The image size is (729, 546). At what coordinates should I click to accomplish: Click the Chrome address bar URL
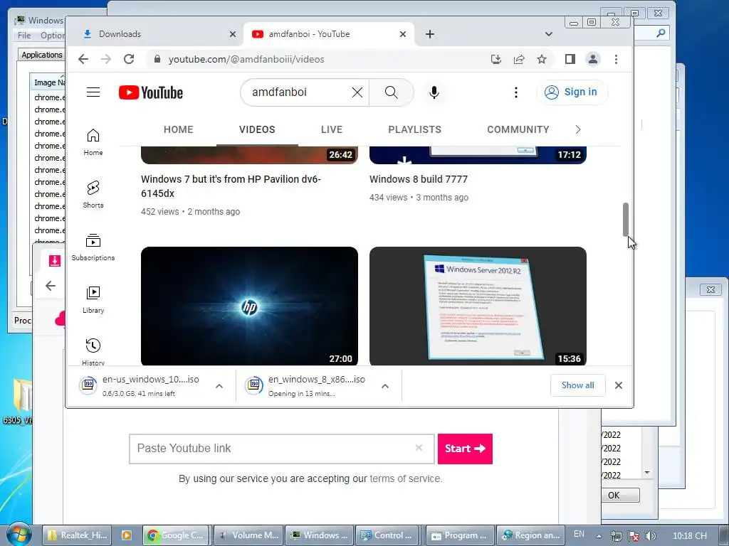pos(246,59)
